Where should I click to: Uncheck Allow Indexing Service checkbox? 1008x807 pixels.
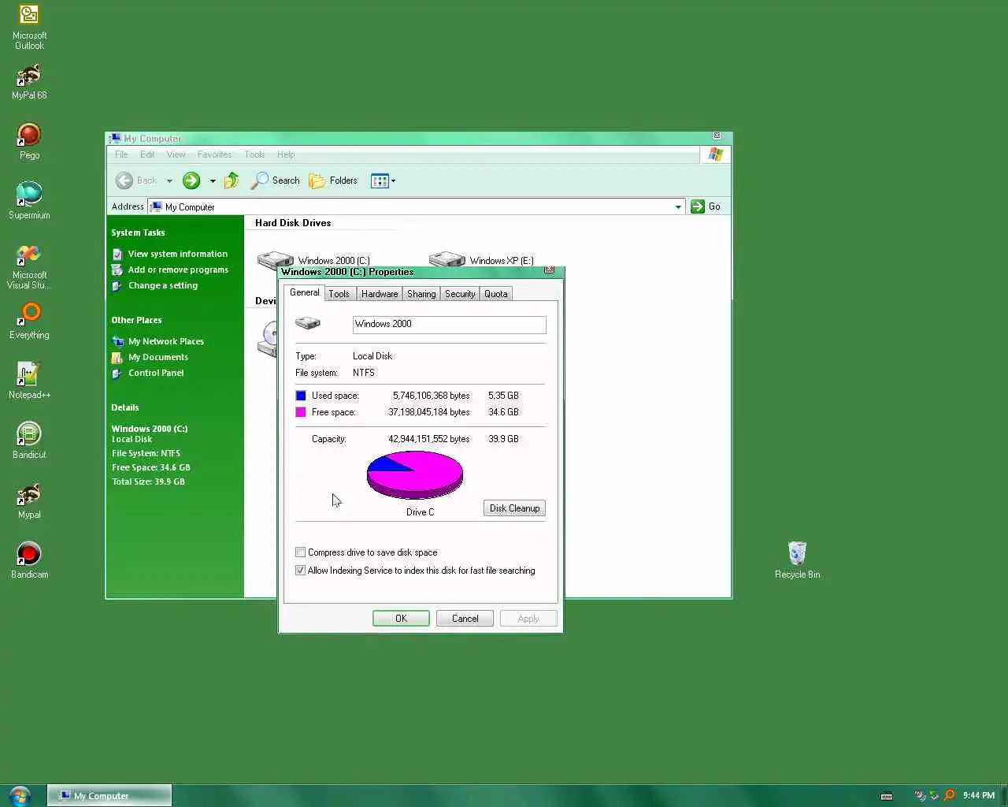click(x=300, y=571)
